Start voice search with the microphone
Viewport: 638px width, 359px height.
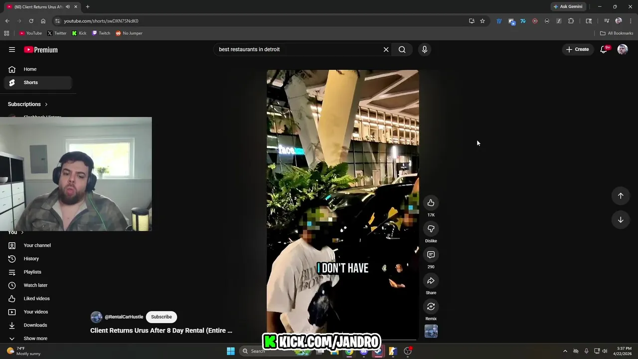point(425,49)
